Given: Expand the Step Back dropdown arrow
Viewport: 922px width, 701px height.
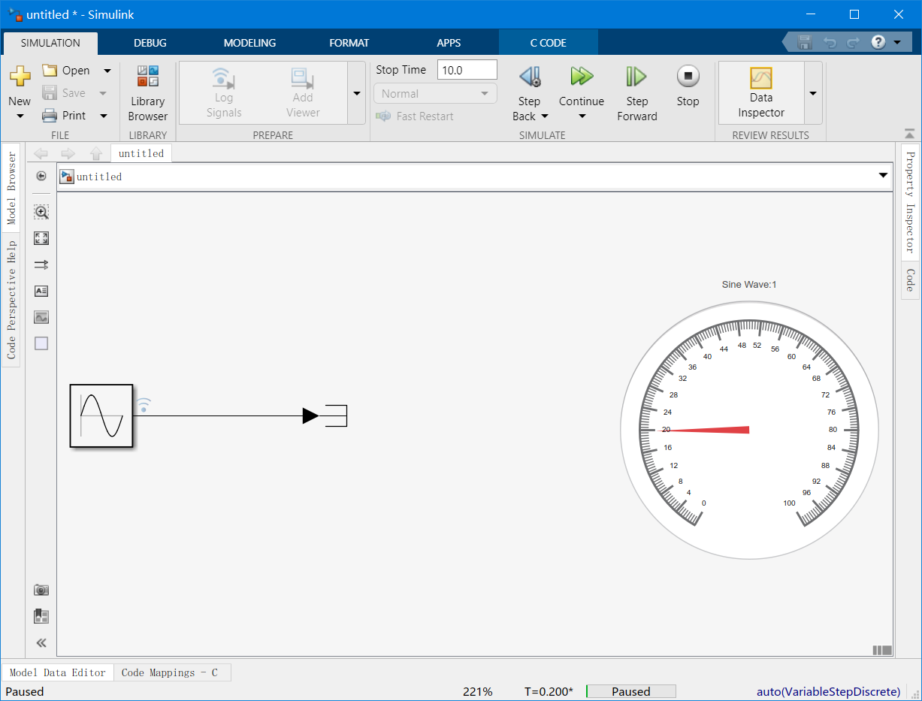Looking at the screenshot, I should tap(545, 116).
